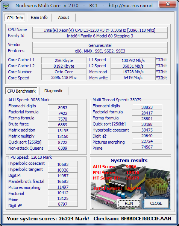This screenshot has height=226, width=179.
Task: Click Non-attack Queens score 6389
Action: point(63,148)
